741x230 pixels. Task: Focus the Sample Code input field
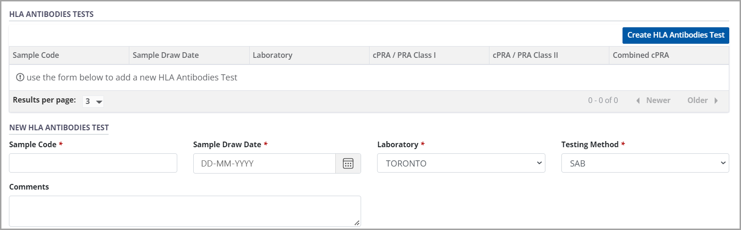point(93,163)
